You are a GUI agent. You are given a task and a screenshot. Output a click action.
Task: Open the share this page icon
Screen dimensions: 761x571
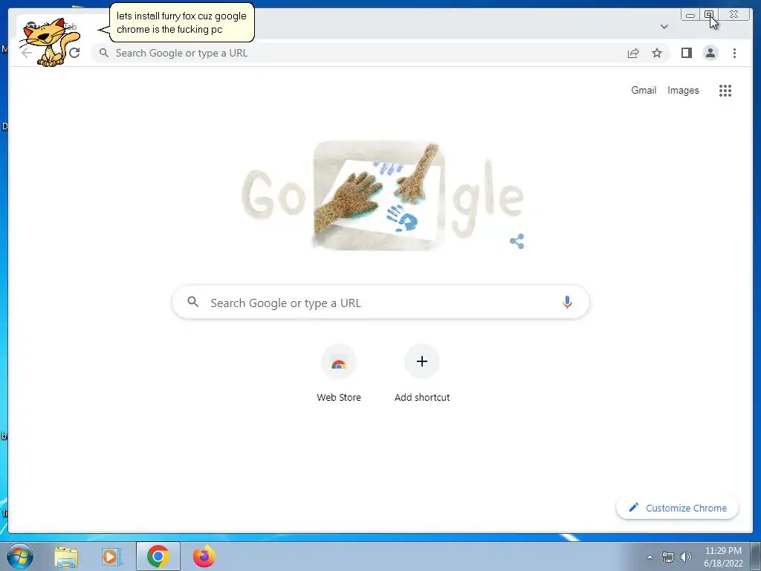(633, 53)
